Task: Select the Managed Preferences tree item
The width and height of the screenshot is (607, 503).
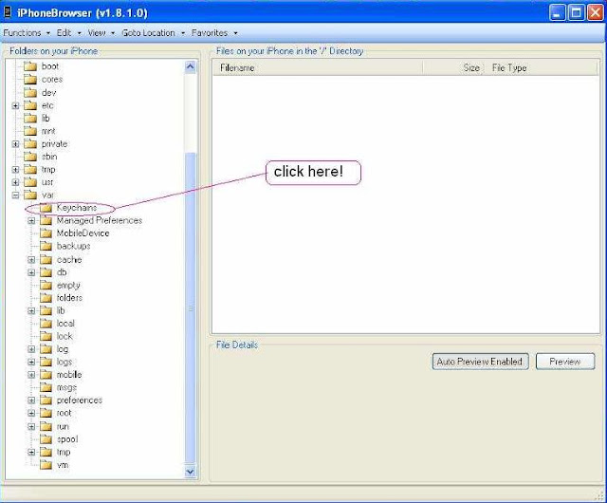Action: point(100,220)
